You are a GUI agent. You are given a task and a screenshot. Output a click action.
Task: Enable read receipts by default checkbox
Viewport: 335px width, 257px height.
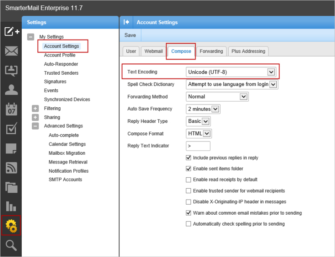click(188, 180)
